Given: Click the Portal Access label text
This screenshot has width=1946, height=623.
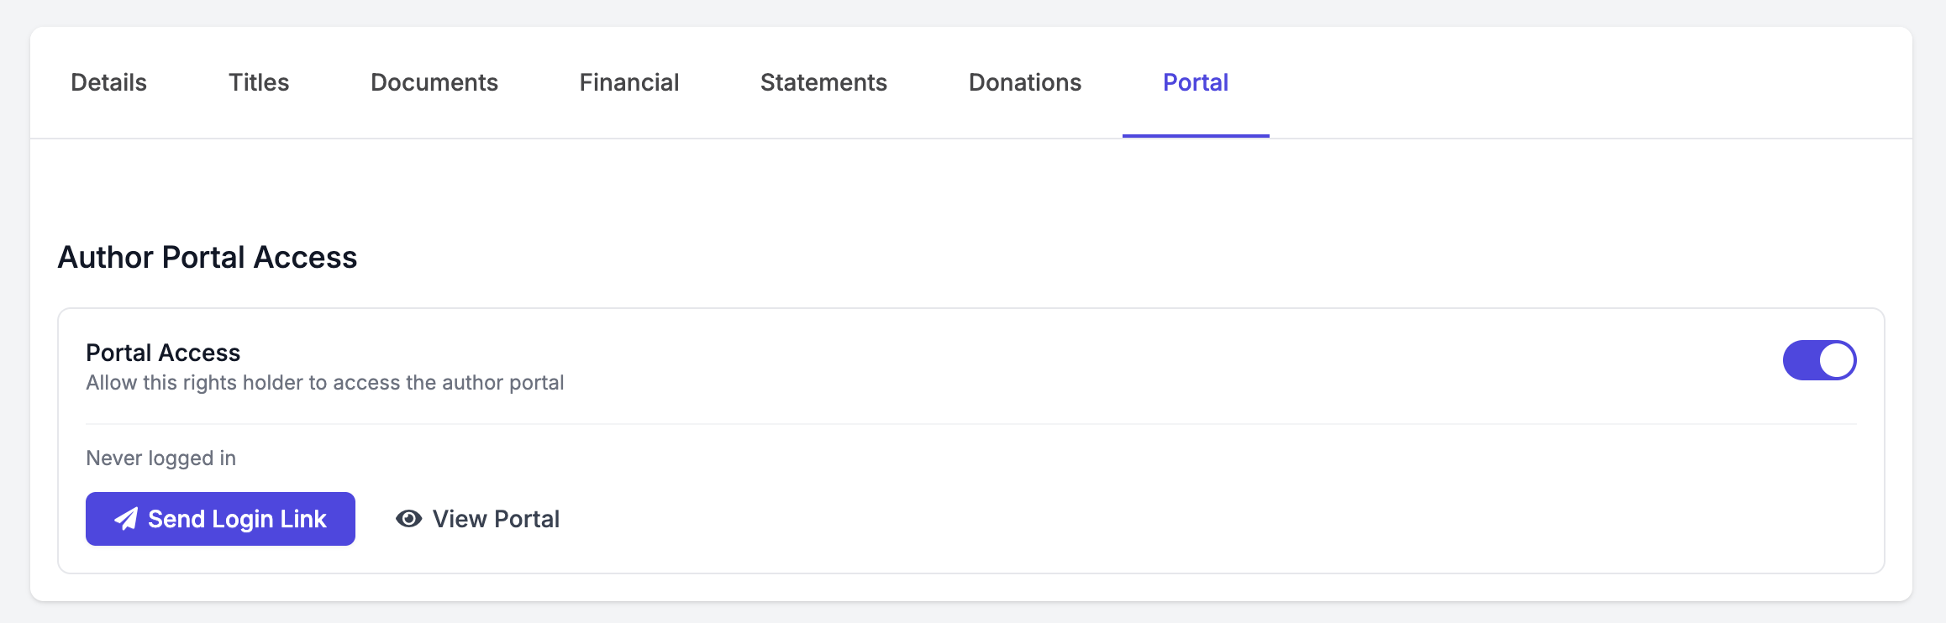Looking at the screenshot, I should click(x=162, y=352).
